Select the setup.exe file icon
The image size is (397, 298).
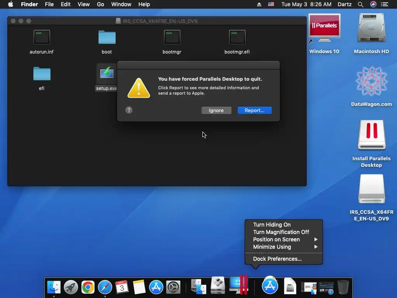click(107, 73)
